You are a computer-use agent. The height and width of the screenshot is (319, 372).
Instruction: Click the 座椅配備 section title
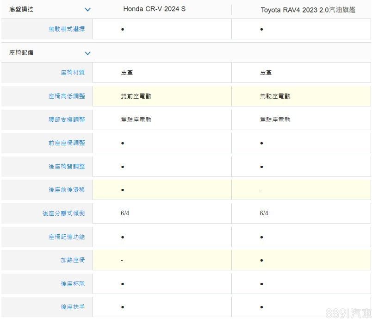tap(21, 53)
